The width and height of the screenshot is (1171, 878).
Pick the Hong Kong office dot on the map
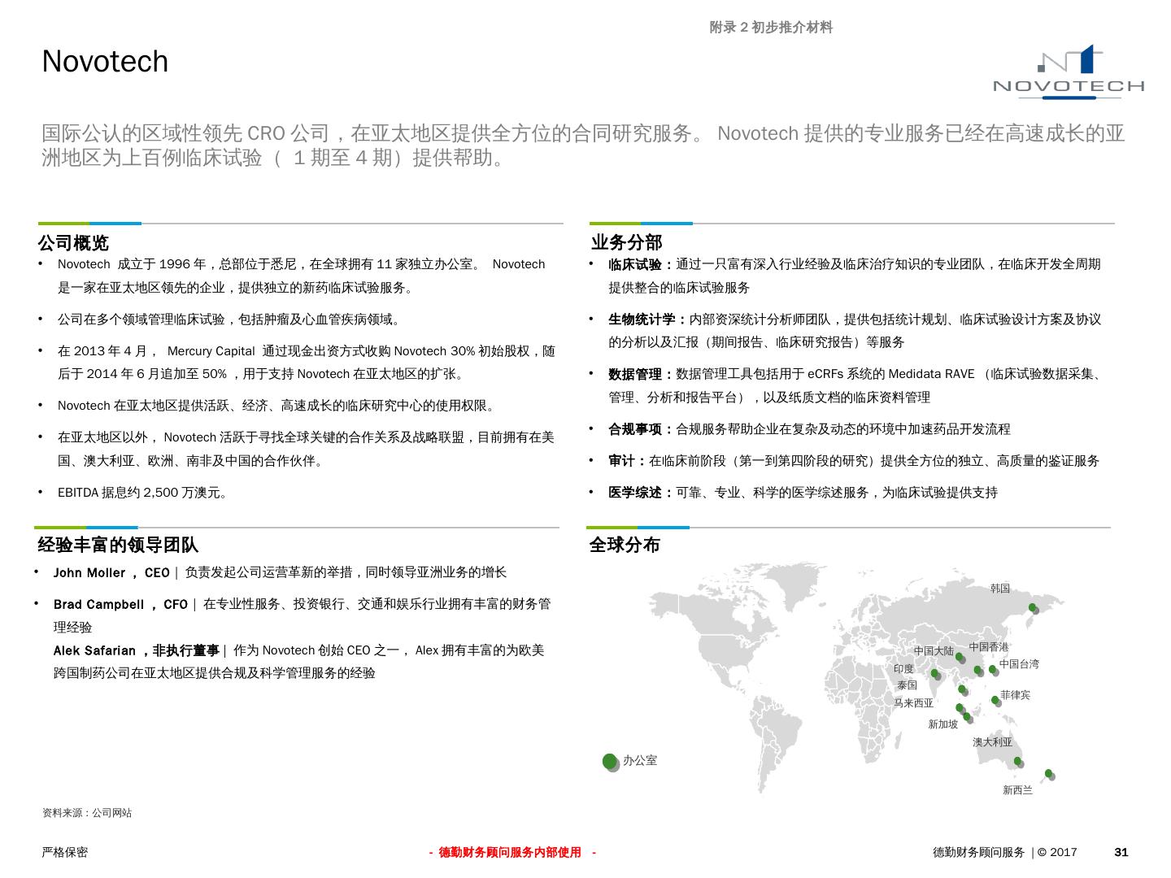coord(977,671)
